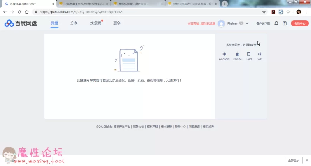Click the Baidu Netdisk (百度网盘) logo
This screenshot has width=311, height=166.
click(x=21, y=23)
